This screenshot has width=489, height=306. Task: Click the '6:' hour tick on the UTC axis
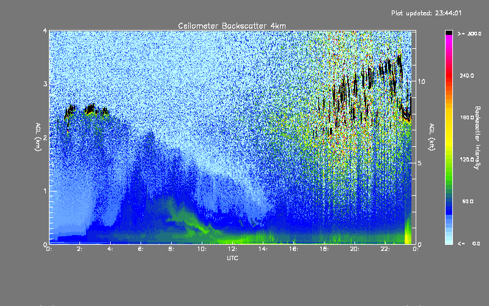coord(141,249)
